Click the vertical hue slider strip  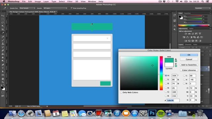pos(161,73)
